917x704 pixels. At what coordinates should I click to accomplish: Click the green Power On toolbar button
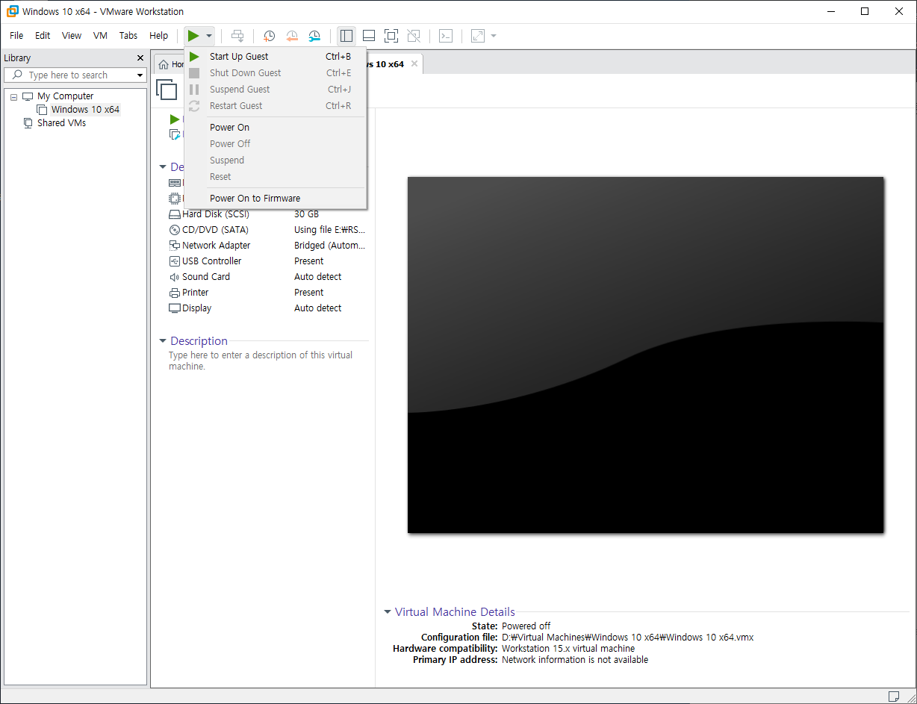coord(193,36)
